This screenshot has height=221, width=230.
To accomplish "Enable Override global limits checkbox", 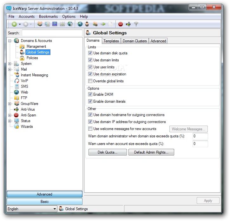I will pos(90,81).
